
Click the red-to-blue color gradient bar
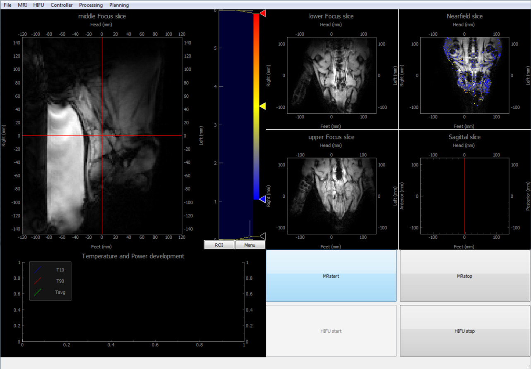pyautogui.click(x=256, y=107)
